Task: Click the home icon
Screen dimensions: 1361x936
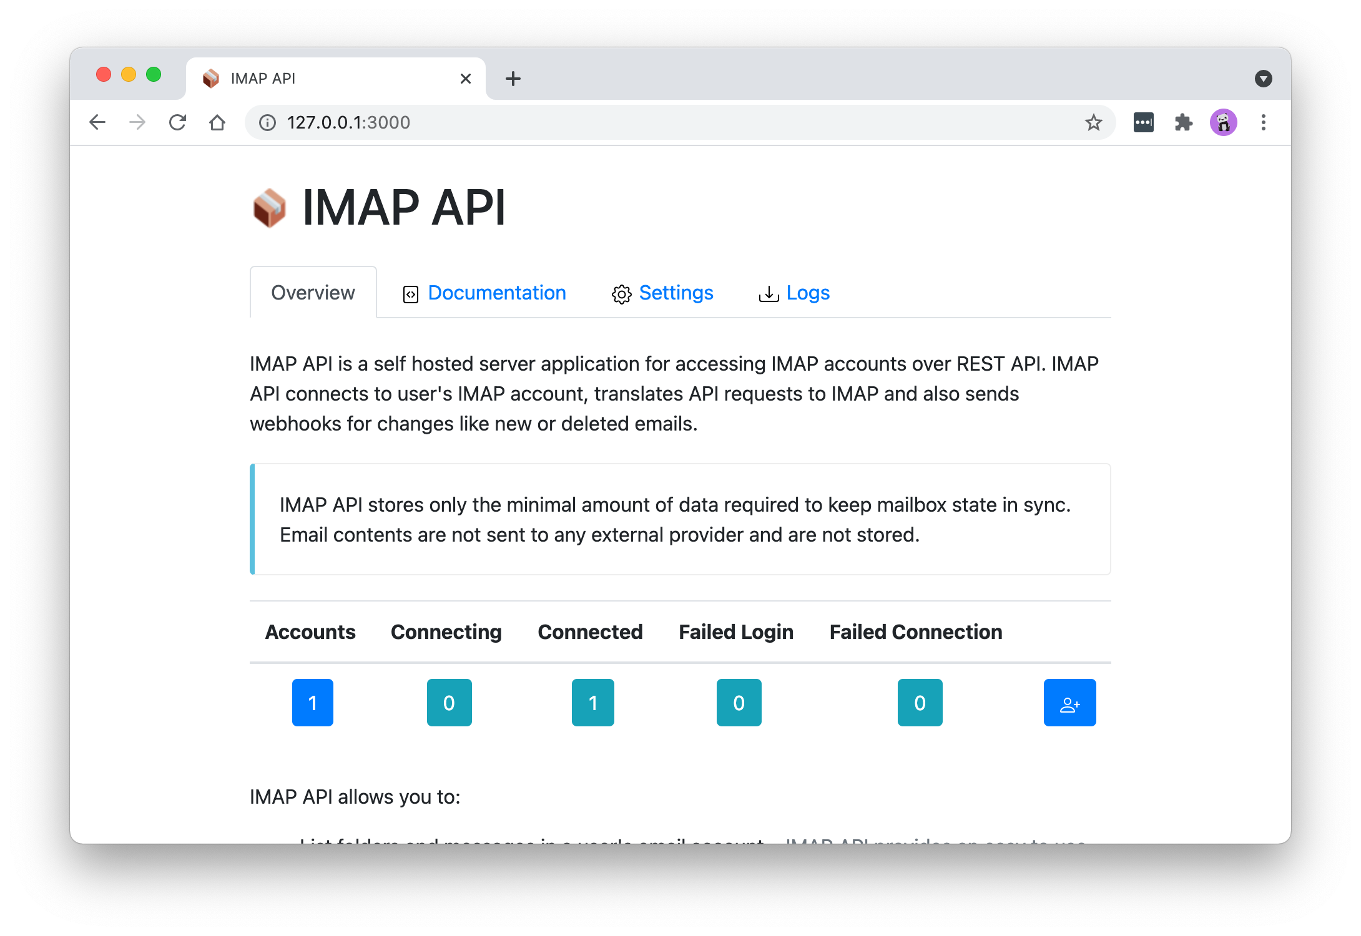Action: click(217, 122)
